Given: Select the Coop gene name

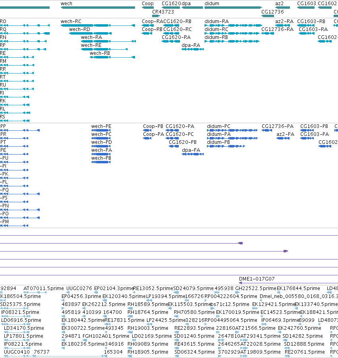Looking at the screenshot, I should [148, 4].
